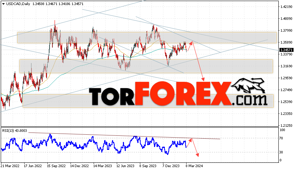Click the 1.37990 price axis value
The width and height of the screenshot is (295, 170).
tap(286, 31)
